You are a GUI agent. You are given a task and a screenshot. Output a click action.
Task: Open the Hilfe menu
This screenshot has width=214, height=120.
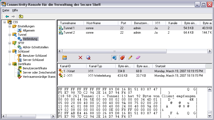point(15,10)
